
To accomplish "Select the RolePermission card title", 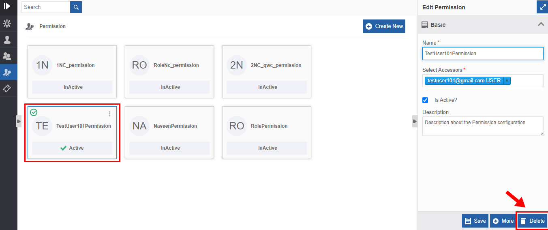I will [269, 126].
